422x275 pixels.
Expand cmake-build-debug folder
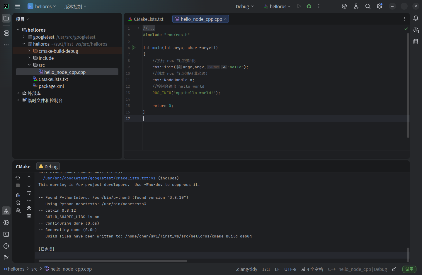coord(29,51)
